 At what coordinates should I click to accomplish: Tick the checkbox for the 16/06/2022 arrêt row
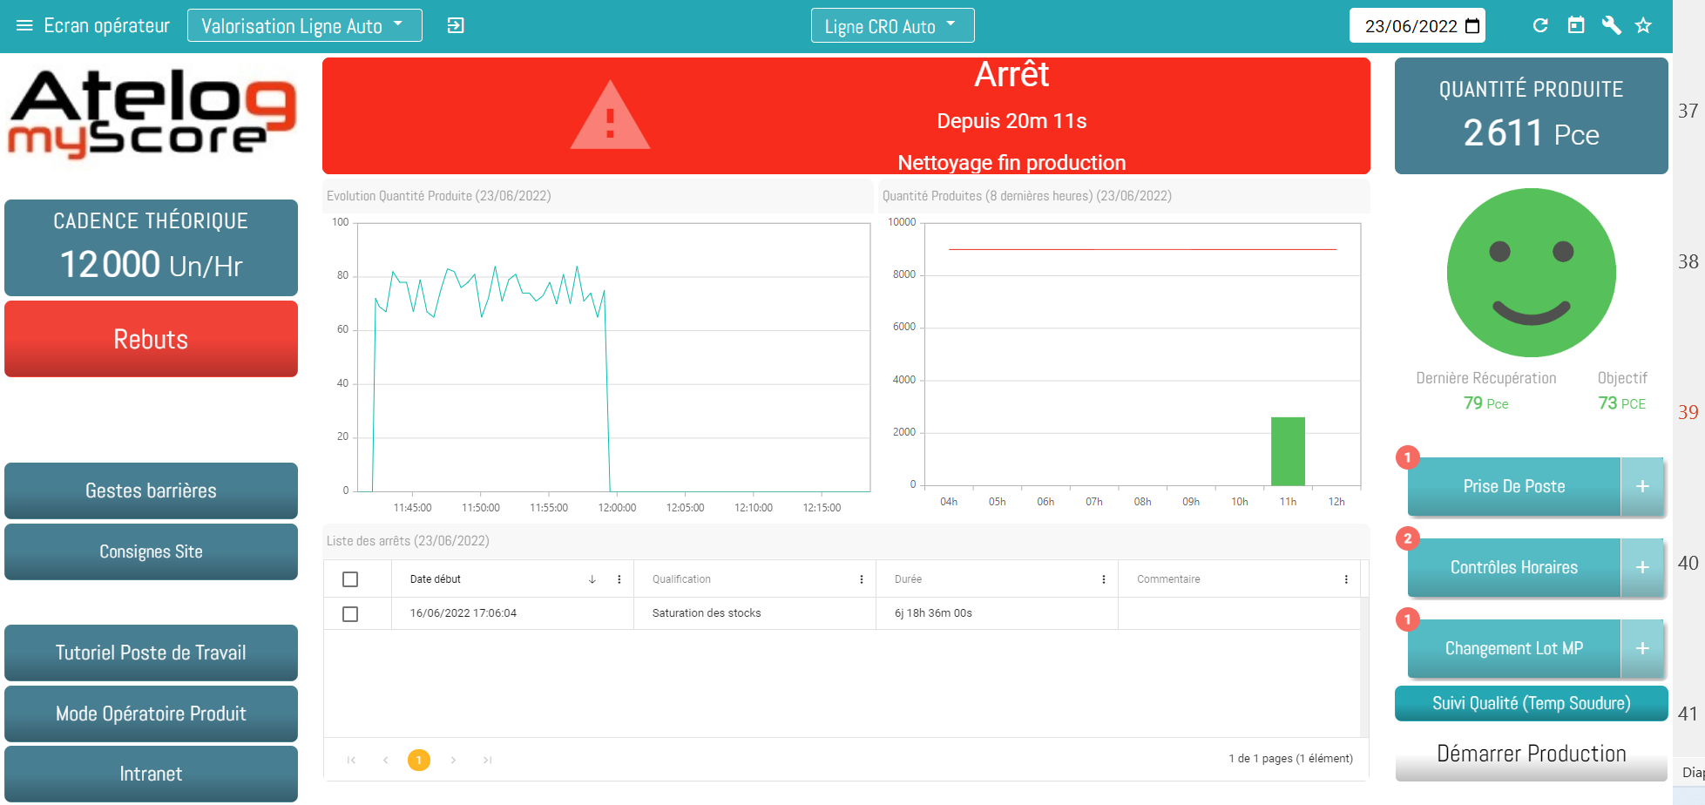351,613
